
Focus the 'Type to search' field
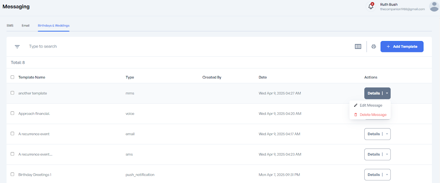click(110, 47)
